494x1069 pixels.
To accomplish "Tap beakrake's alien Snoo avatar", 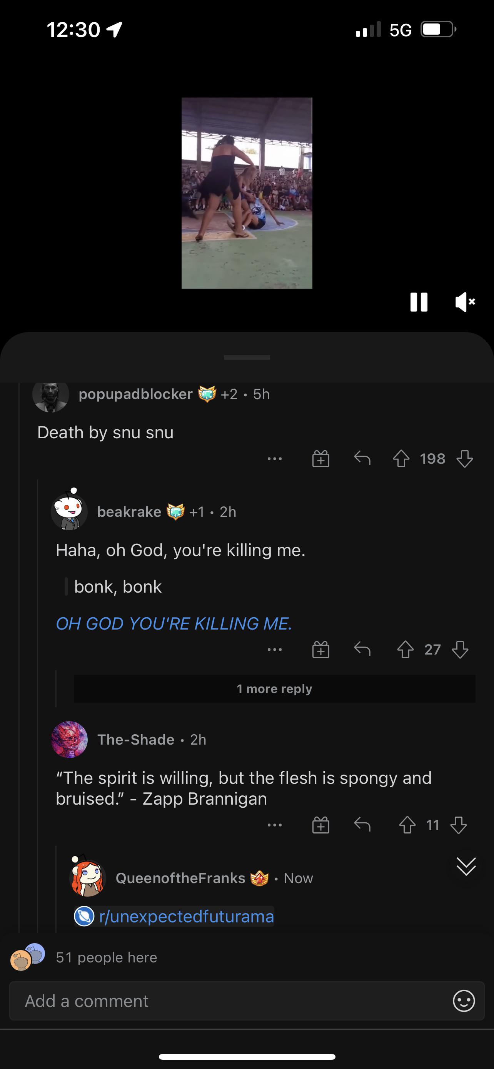I will [70, 511].
